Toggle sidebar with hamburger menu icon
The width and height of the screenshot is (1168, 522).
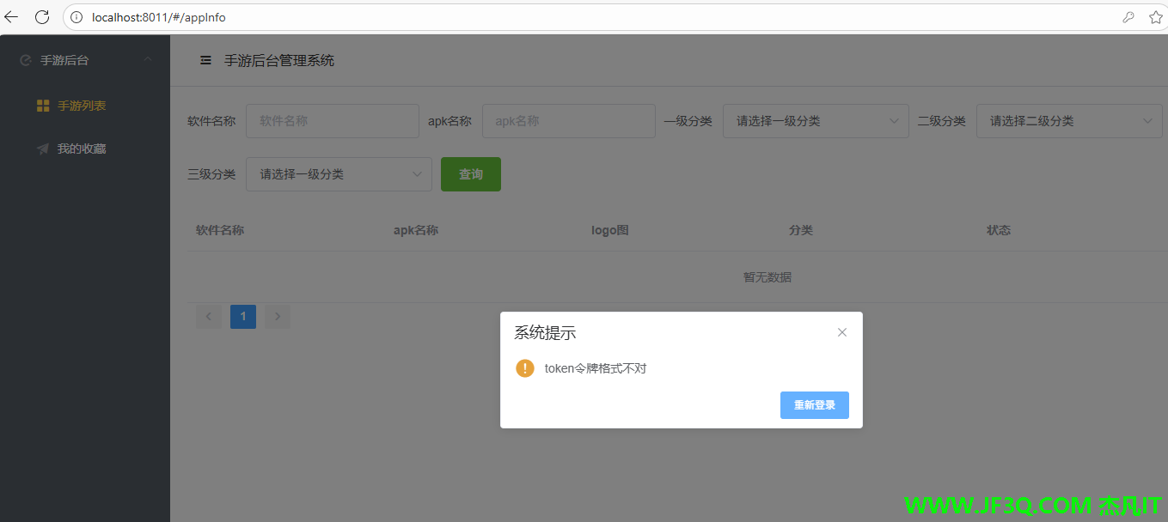205,61
